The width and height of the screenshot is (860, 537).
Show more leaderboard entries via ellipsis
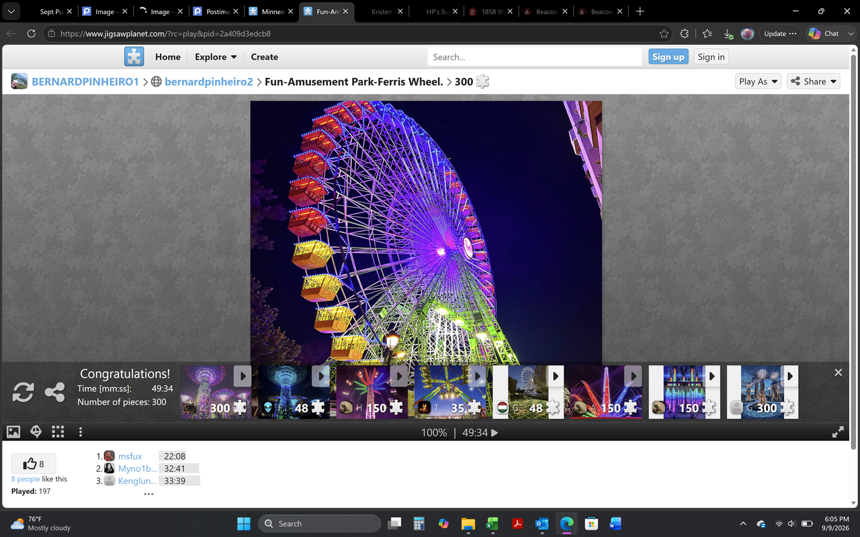148,494
